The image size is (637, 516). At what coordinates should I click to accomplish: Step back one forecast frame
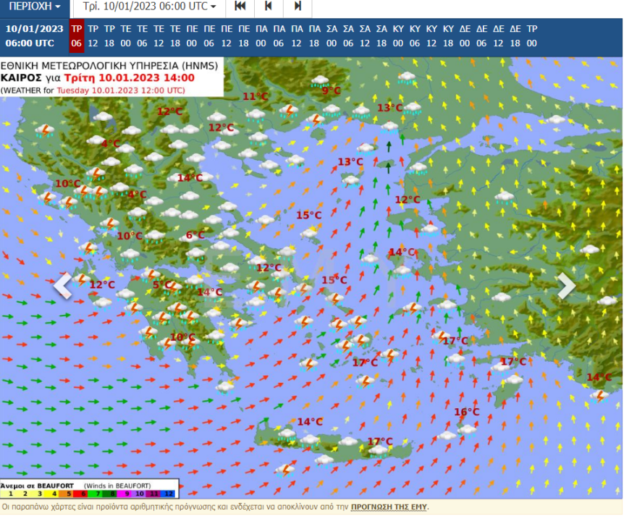tap(269, 7)
